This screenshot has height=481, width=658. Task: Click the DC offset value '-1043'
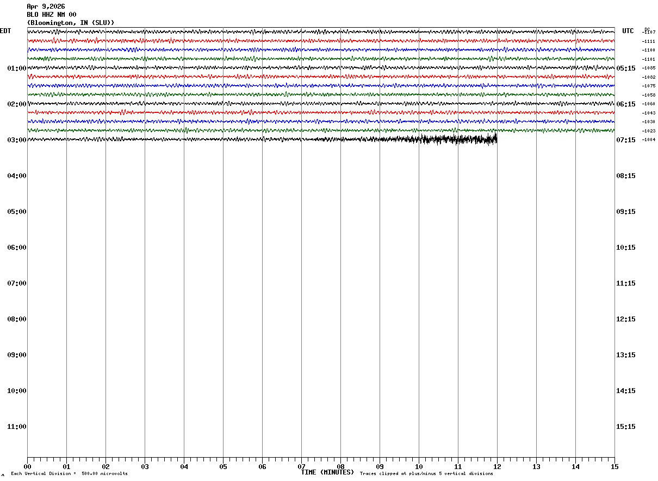pos(649,113)
